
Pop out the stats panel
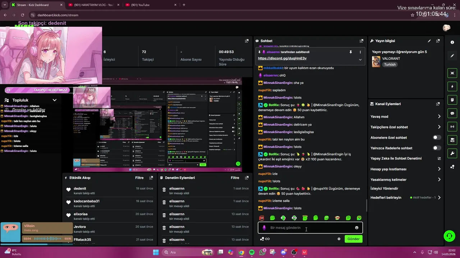247,41
